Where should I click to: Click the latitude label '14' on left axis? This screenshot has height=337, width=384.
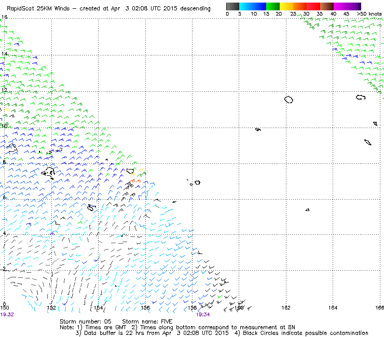4,53
